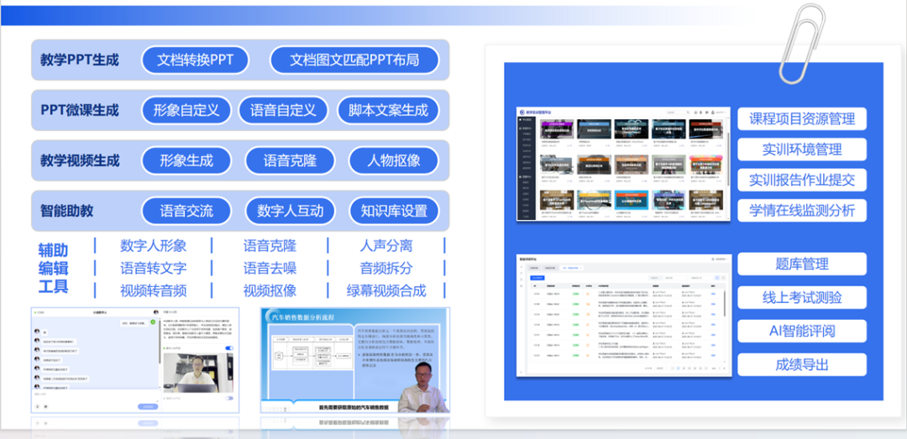The height and width of the screenshot is (439, 907).
Task: Open the 人声分离 tool
Action: 385,246
